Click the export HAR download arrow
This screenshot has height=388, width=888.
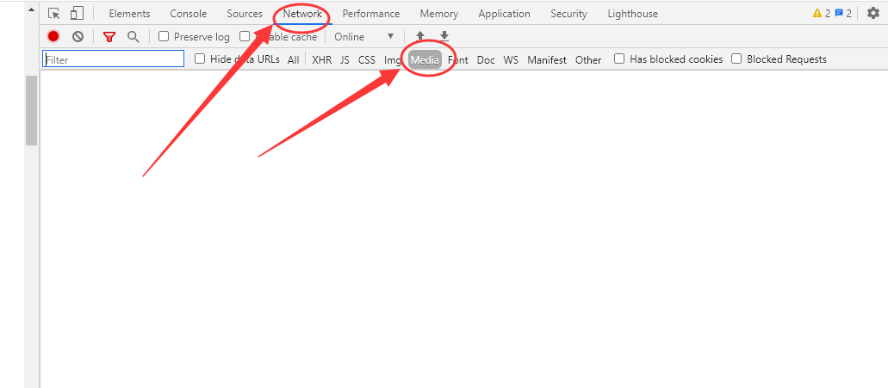coord(444,36)
